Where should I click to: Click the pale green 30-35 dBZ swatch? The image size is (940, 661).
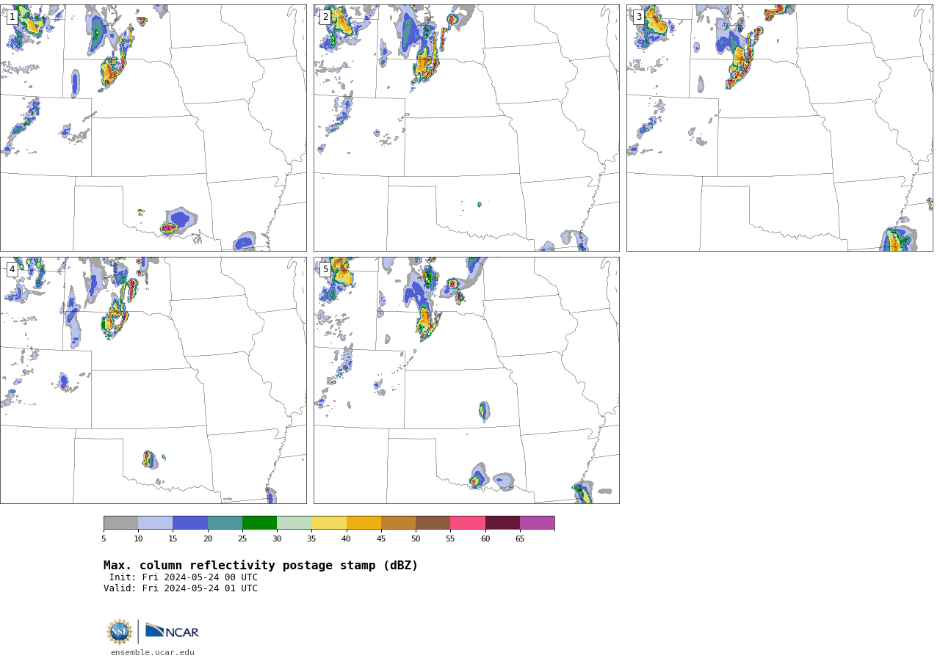294,523
